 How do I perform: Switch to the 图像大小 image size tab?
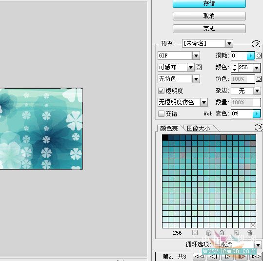[199, 129]
